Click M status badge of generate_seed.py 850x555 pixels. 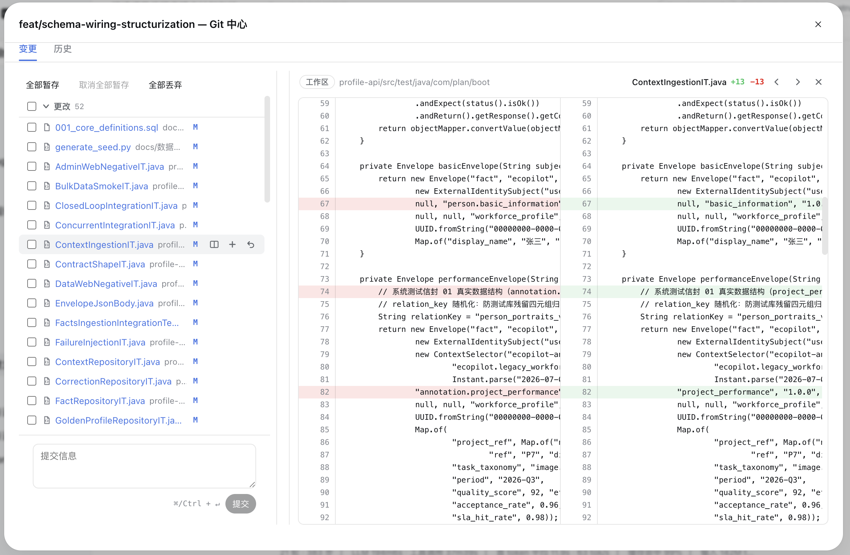(195, 147)
